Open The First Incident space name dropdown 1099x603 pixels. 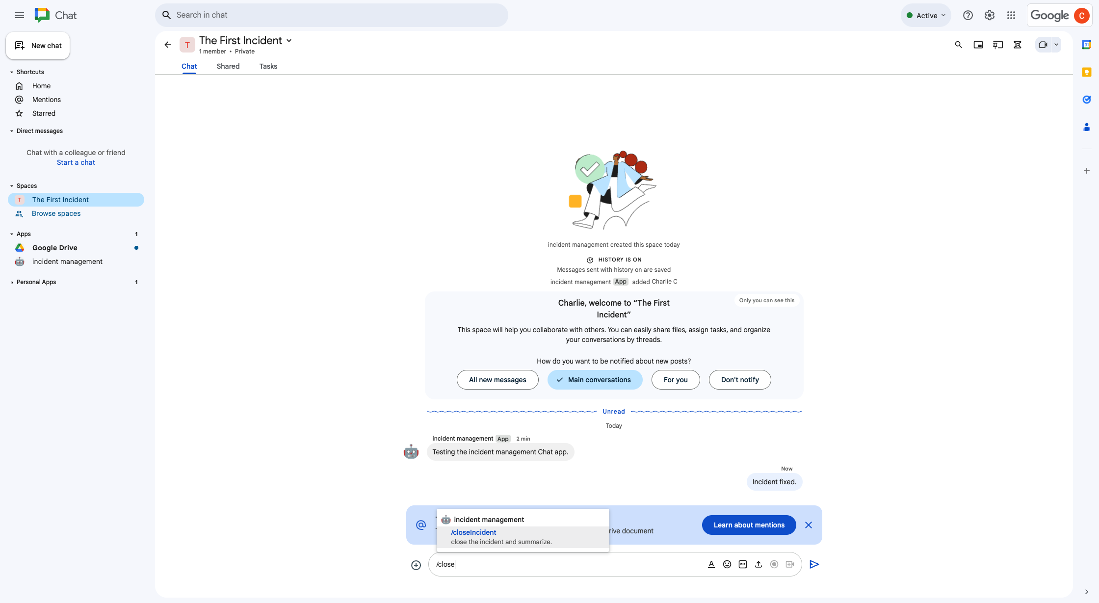point(289,41)
